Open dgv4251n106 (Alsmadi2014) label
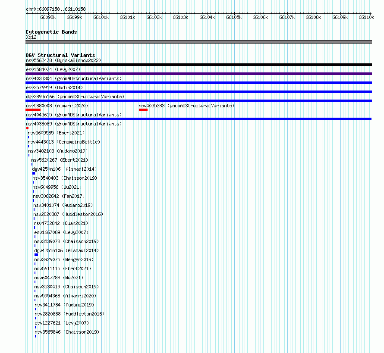Viewport: 384px width, 353px height. point(66,250)
